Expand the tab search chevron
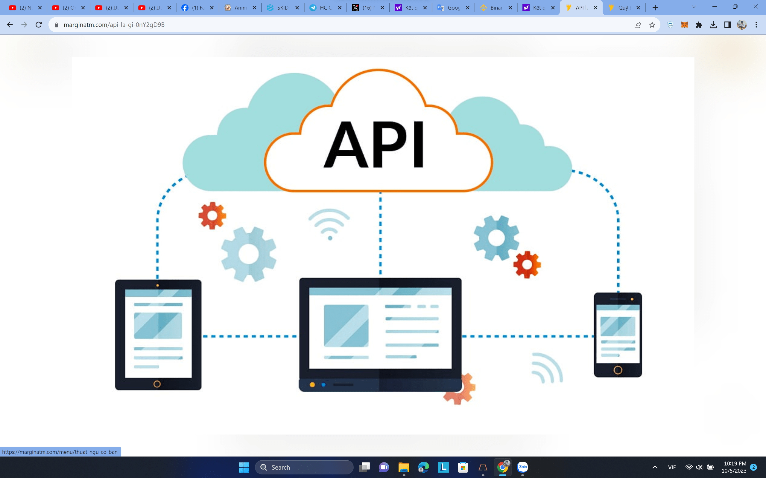The height and width of the screenshot is (478, 766). point(694,7)
